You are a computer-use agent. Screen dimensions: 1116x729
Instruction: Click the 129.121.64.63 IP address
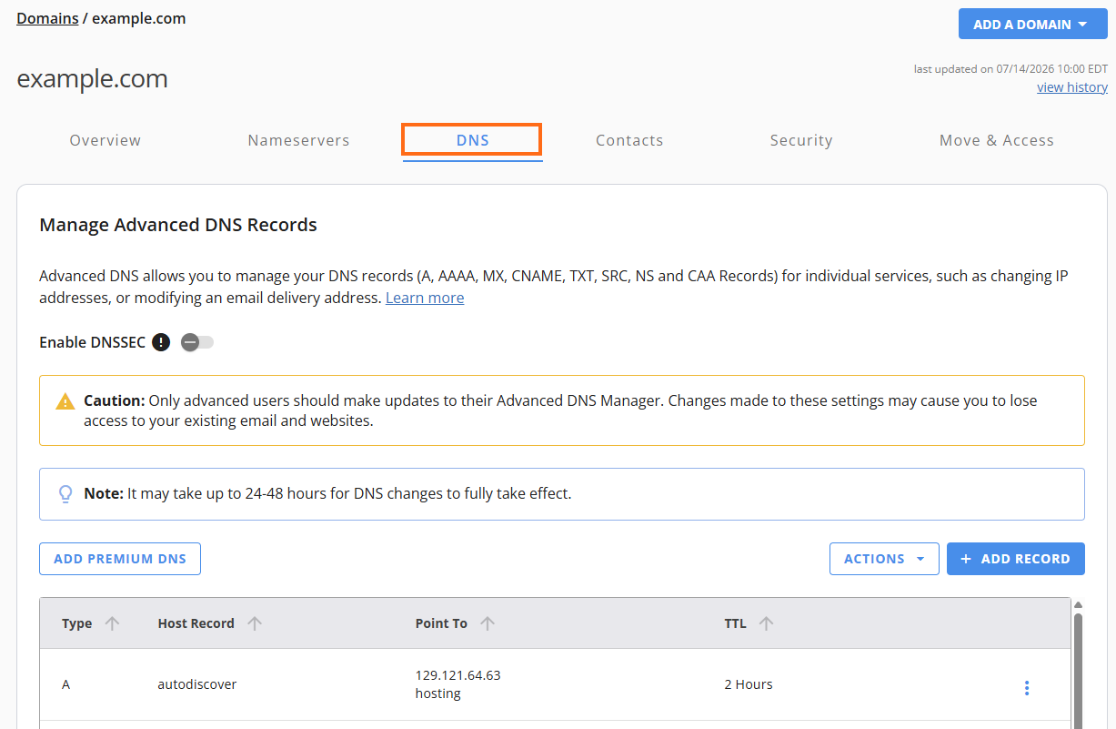tap(457, 675)
